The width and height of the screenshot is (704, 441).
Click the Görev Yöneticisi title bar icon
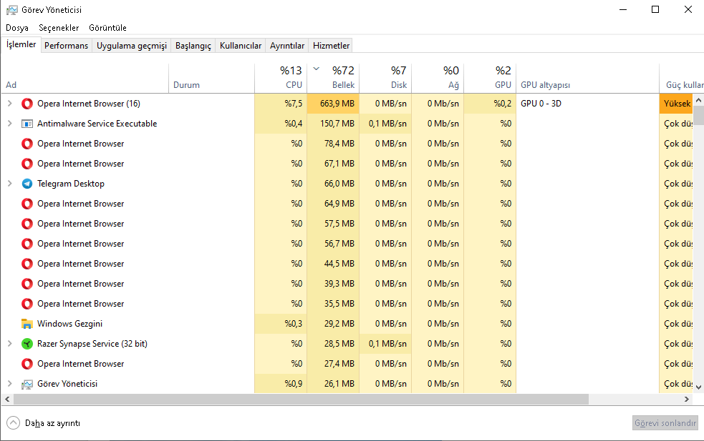point(12,10)
